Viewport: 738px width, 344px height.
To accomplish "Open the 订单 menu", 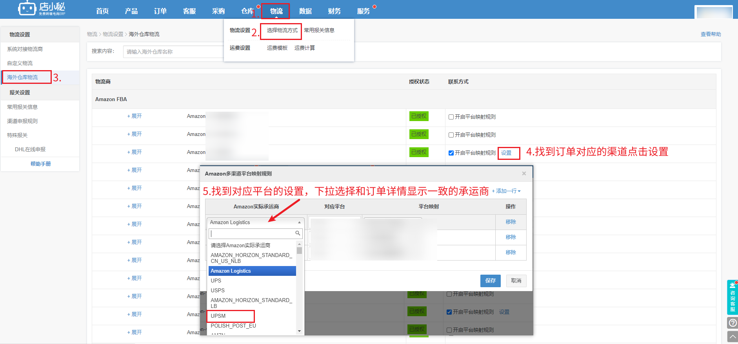I will pyautogui.click(x=160, y=11).
